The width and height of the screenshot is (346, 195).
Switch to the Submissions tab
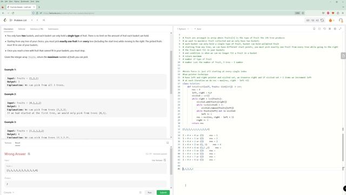(53, 29)
